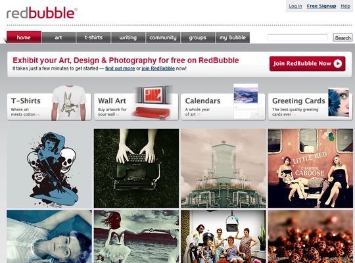Click the blue flower greeting card image
This screenshot has height=263, width=355.
click(339, 103)
